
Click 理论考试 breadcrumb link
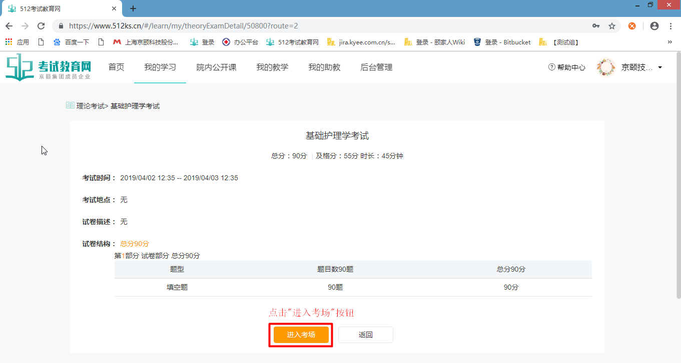point(91,106)
